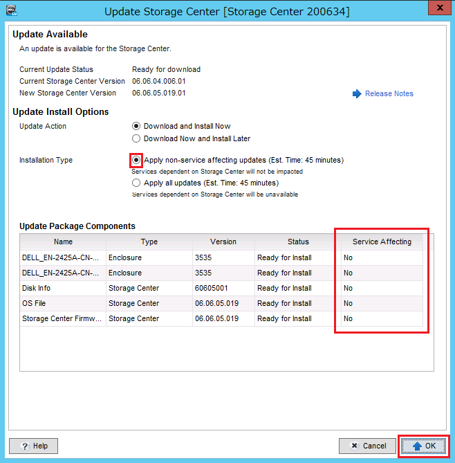Click the OK button

423,446
